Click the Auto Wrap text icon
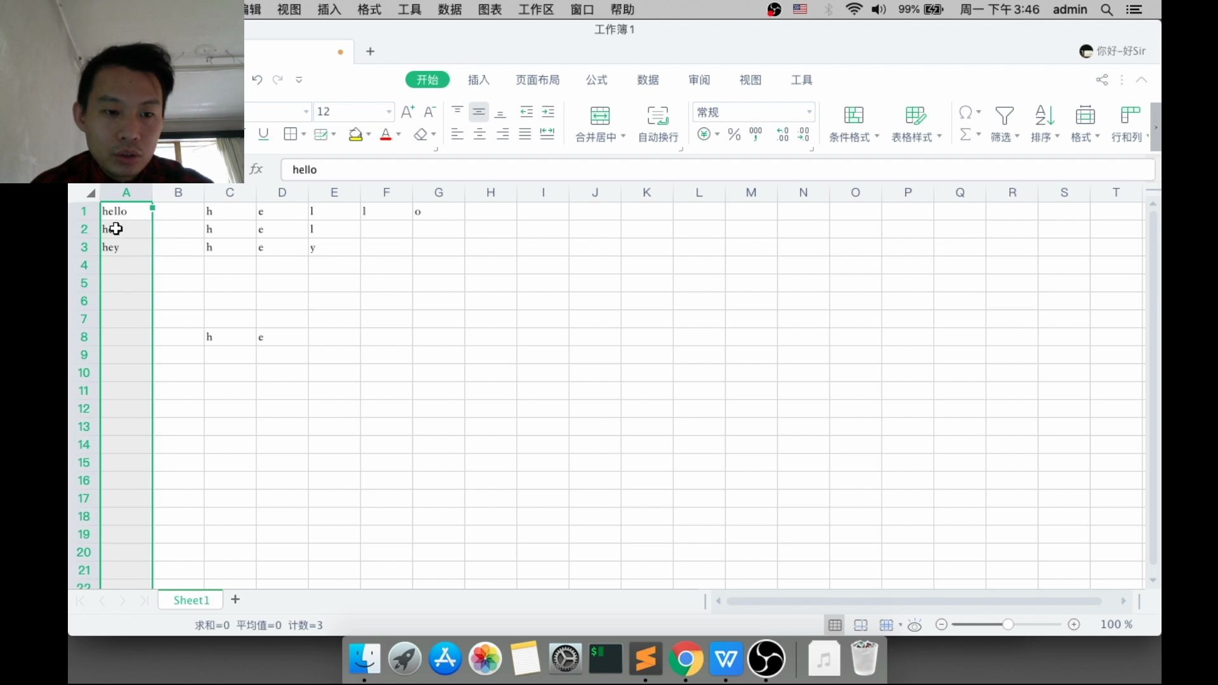Viewport: 1218px width, 685px height. click(x=658, y=116)
